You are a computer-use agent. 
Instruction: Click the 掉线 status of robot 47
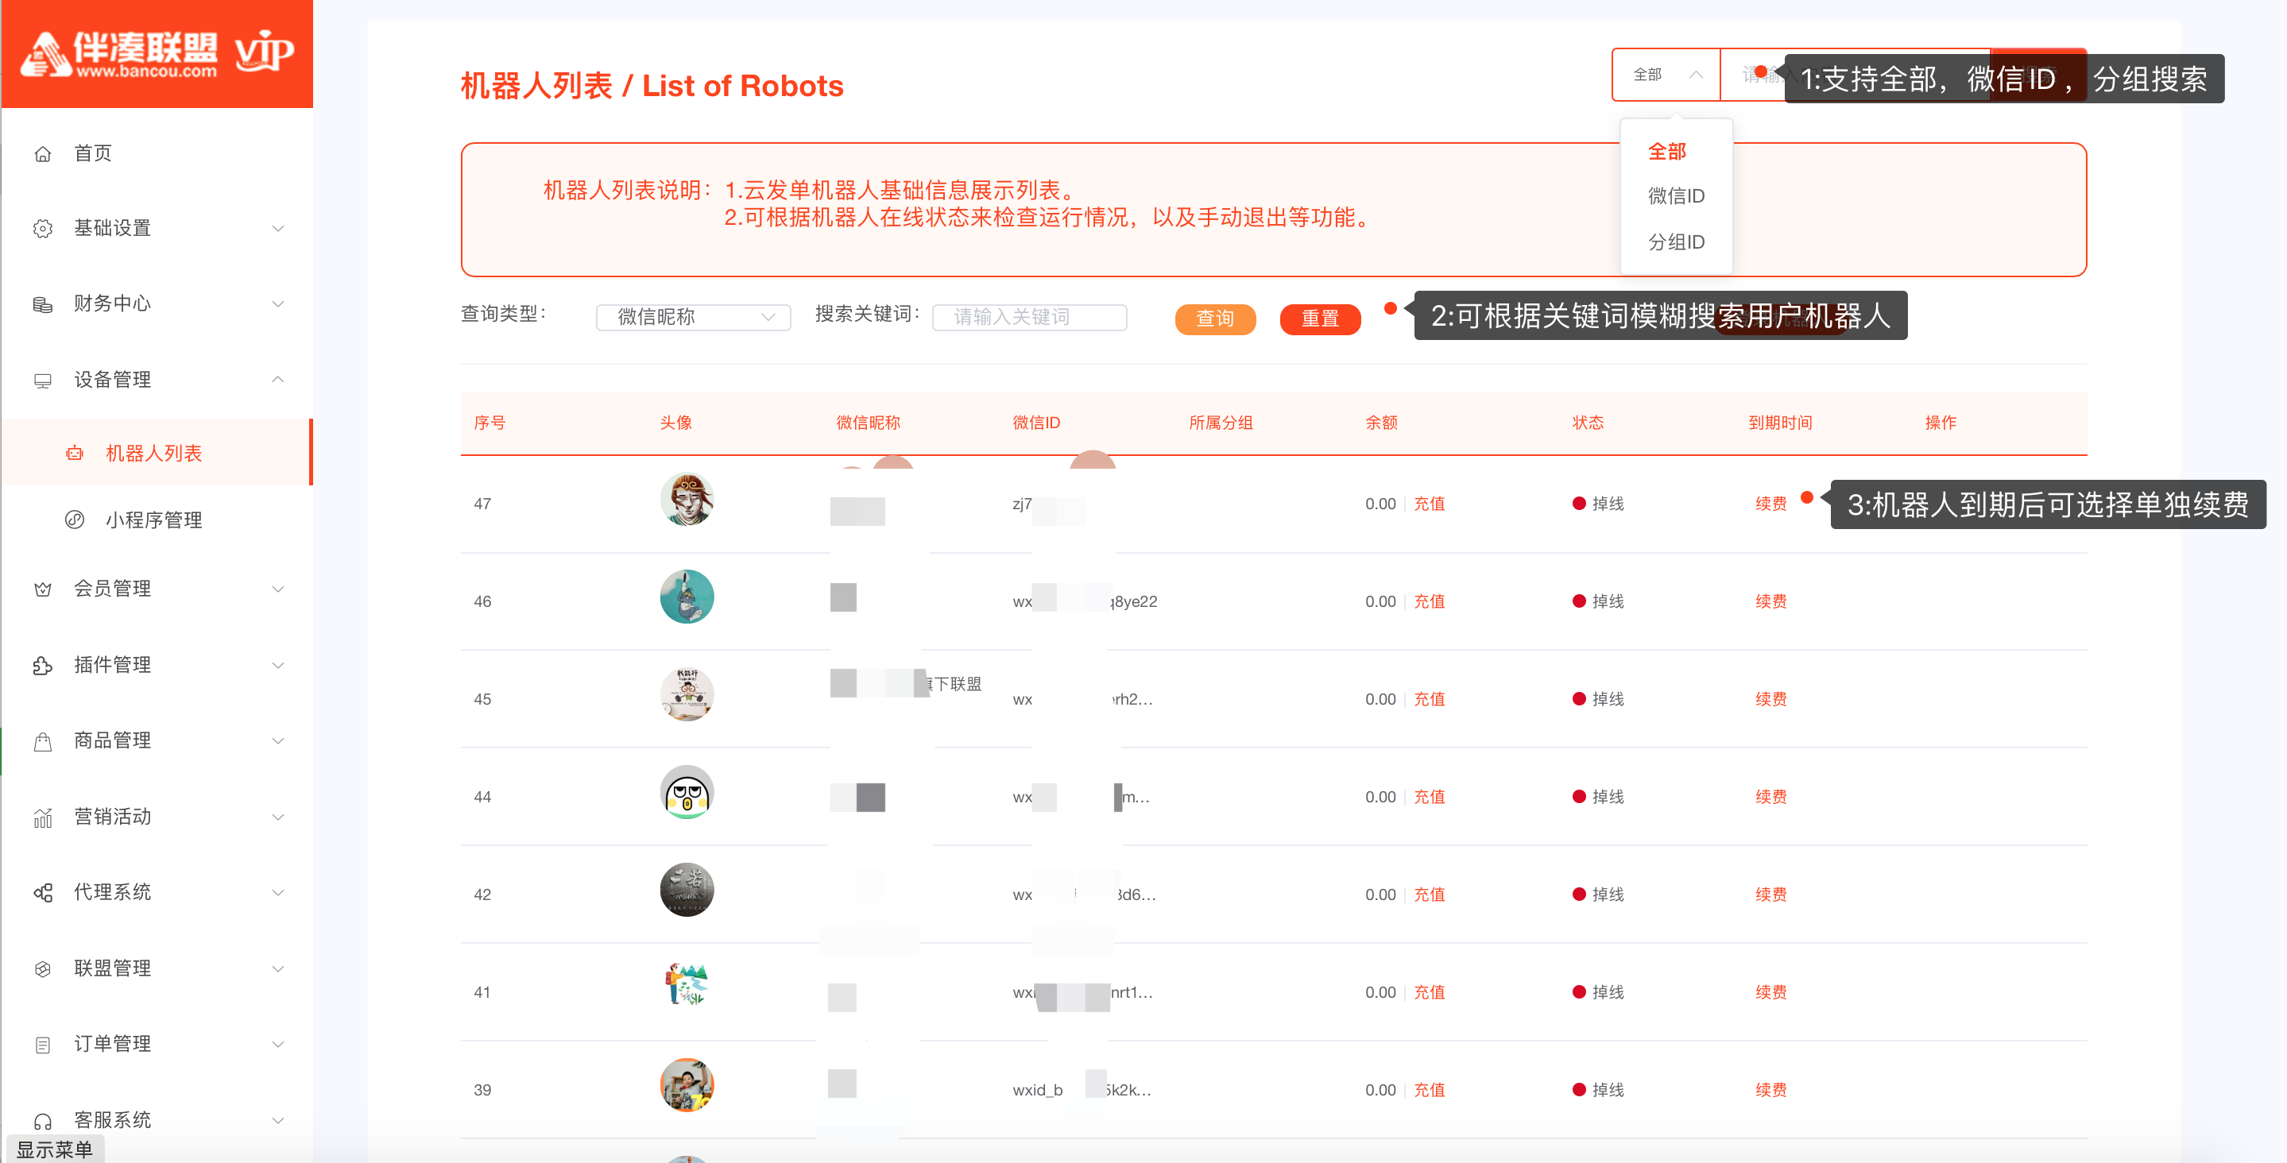pyautogui.click(x=1599, y=504)
